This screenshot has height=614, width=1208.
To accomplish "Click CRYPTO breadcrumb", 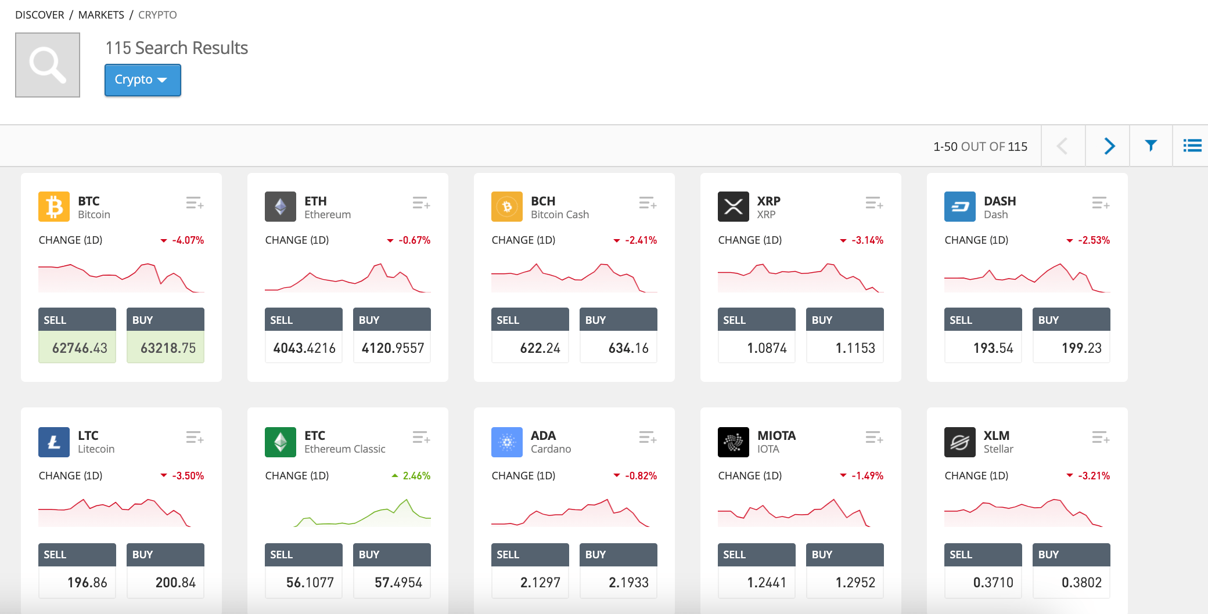I will 157,15.
